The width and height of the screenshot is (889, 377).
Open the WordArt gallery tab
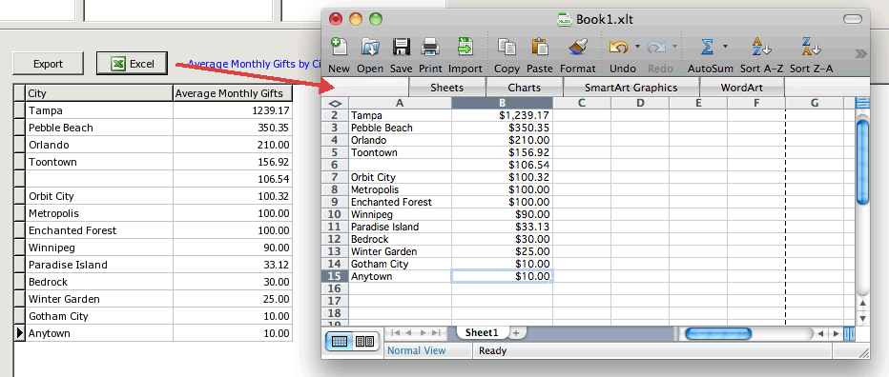click(741, 88)
